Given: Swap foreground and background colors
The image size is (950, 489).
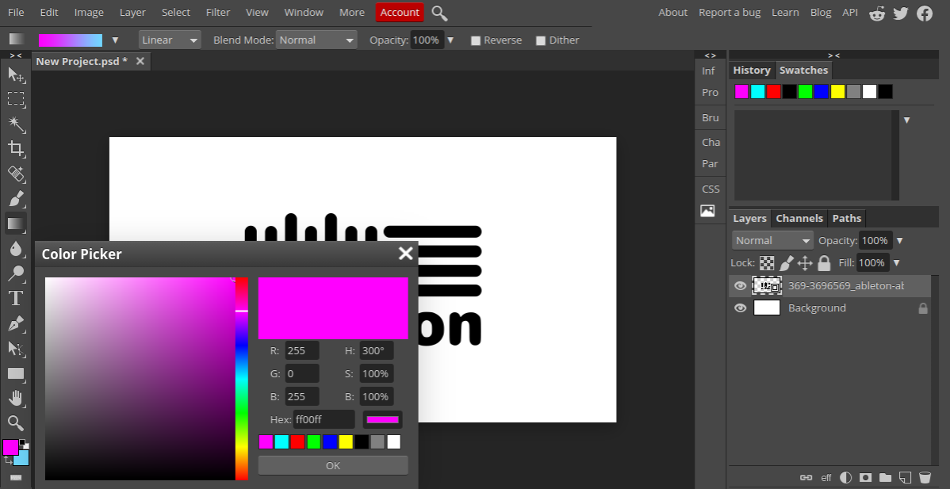Looking at the screenshot, I should (8, 460).
